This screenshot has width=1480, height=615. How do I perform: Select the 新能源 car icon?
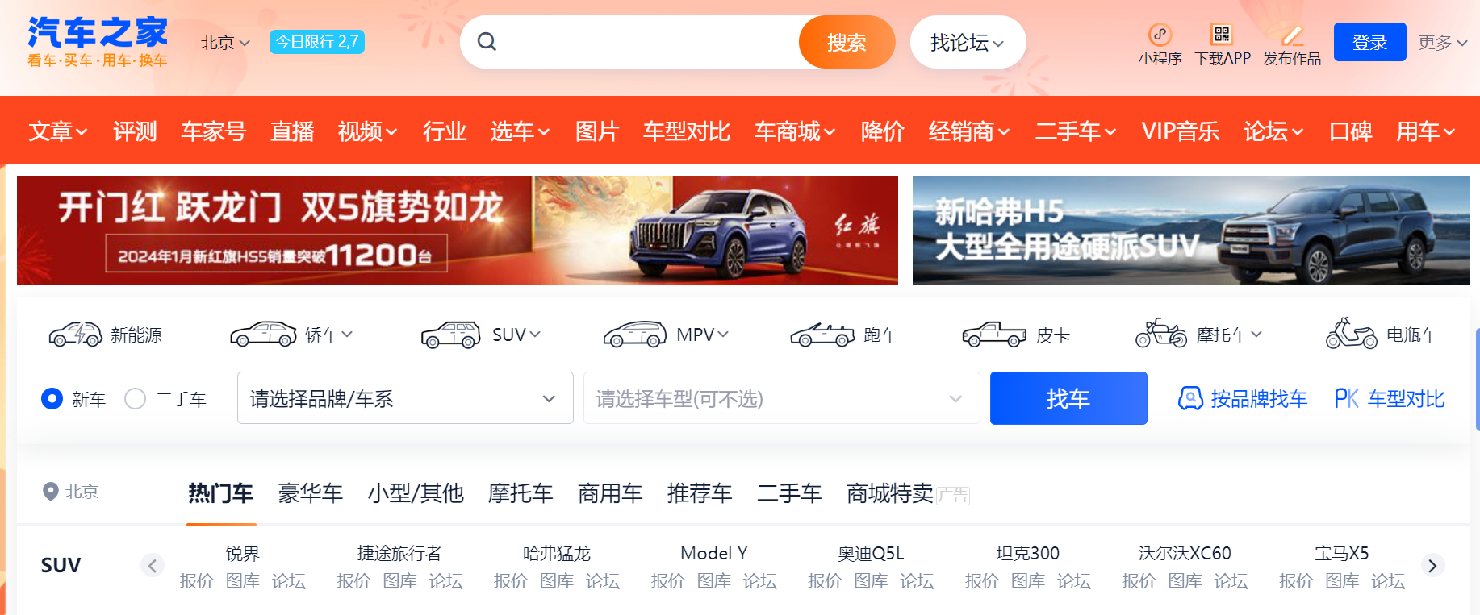[75, 334]
